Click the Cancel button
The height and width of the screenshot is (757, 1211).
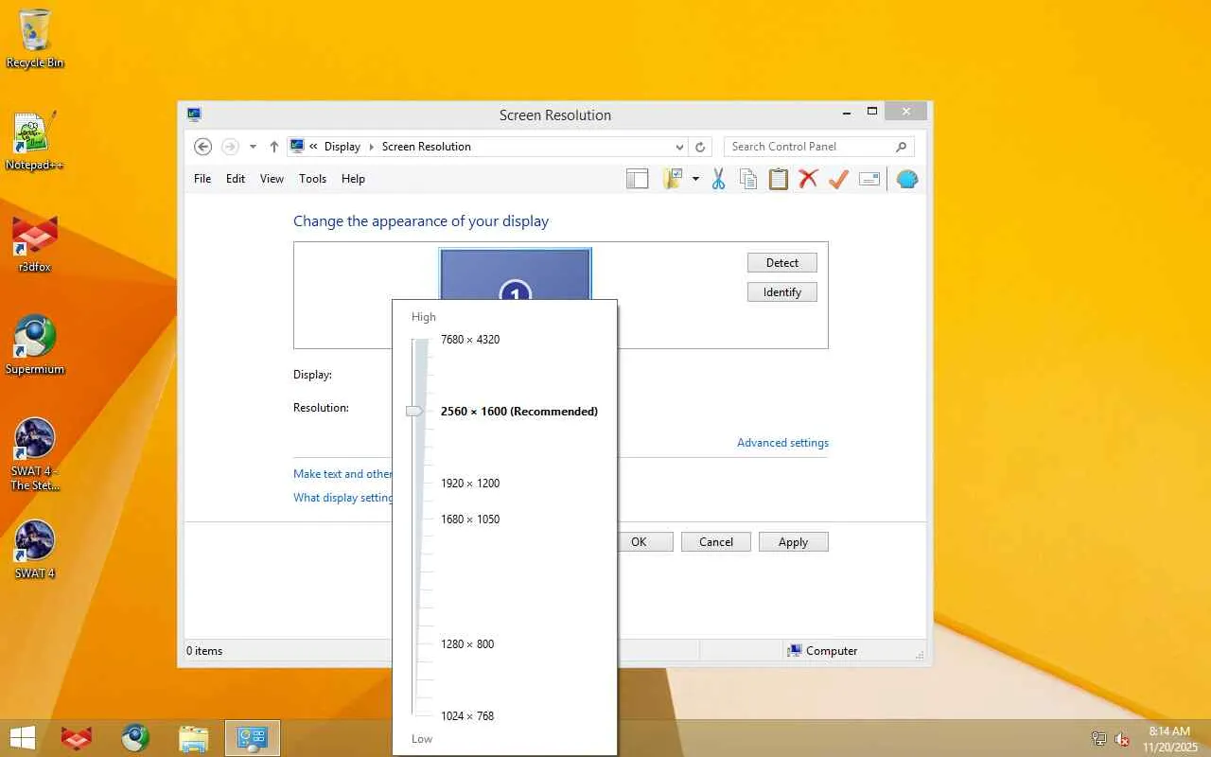(716, 542)
